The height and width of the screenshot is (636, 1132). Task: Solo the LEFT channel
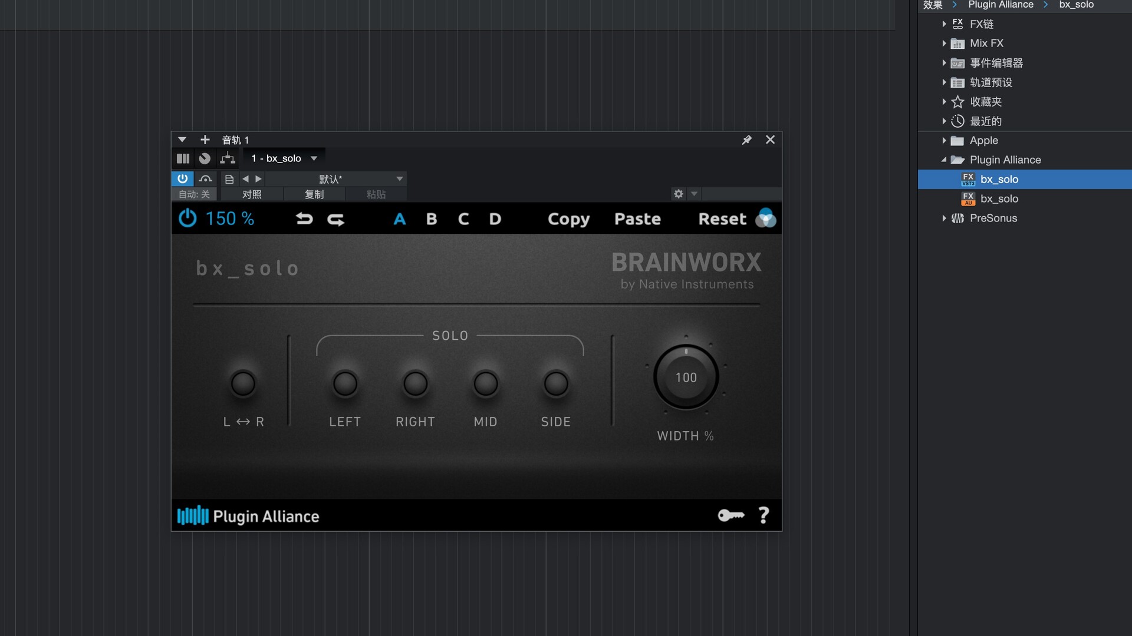(x=345, y=383)
